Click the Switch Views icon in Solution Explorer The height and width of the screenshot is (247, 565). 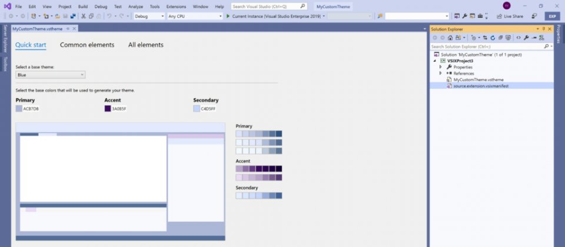click(x=458, y=38)
